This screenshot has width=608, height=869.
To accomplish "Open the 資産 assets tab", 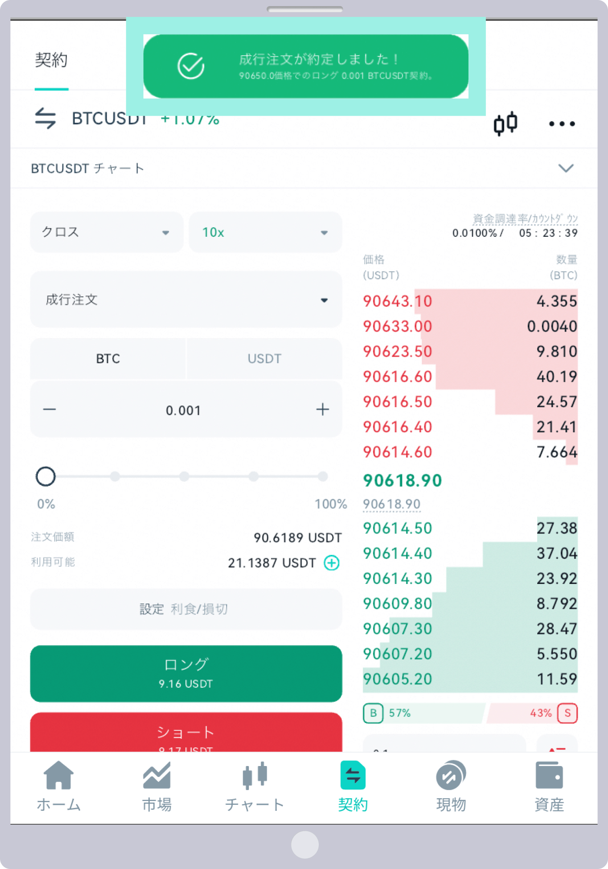I will click(549, 787).
